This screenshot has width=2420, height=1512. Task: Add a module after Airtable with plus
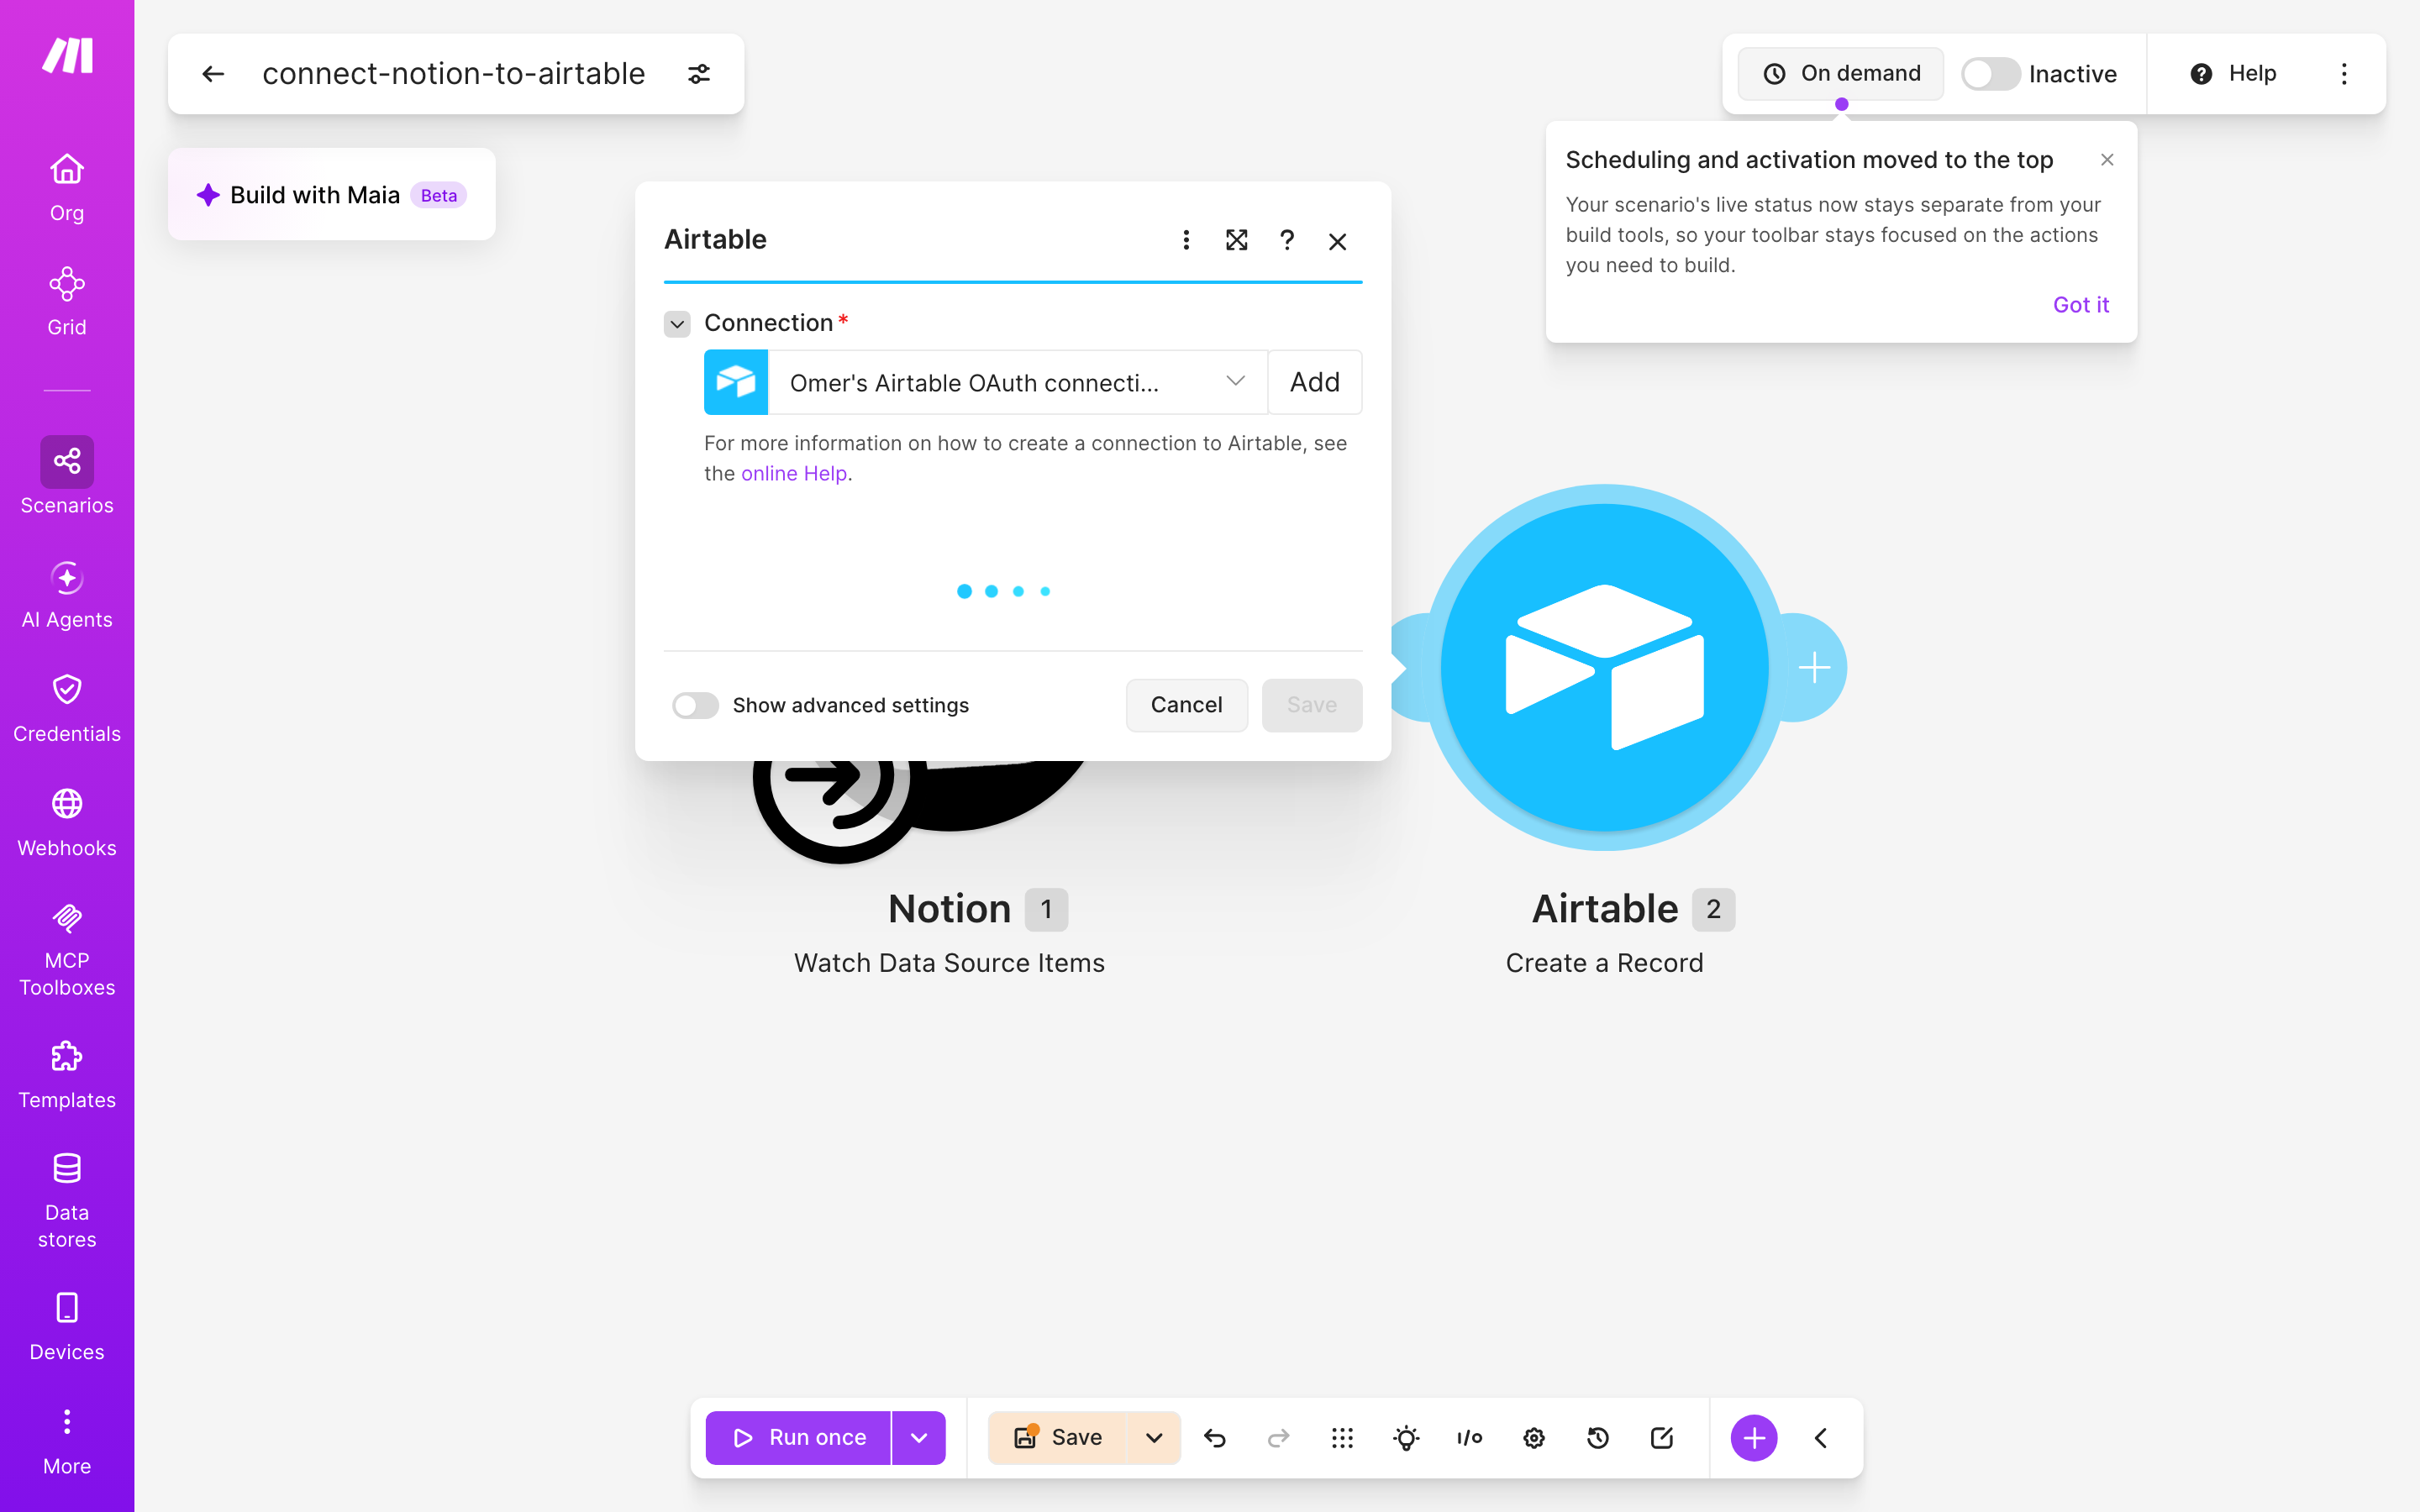tap(1814, 667)
